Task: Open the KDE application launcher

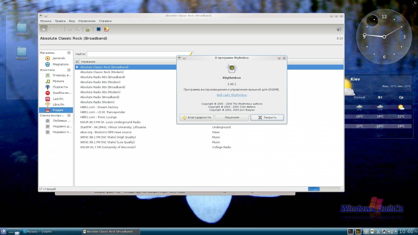Action: coord(4,231)
